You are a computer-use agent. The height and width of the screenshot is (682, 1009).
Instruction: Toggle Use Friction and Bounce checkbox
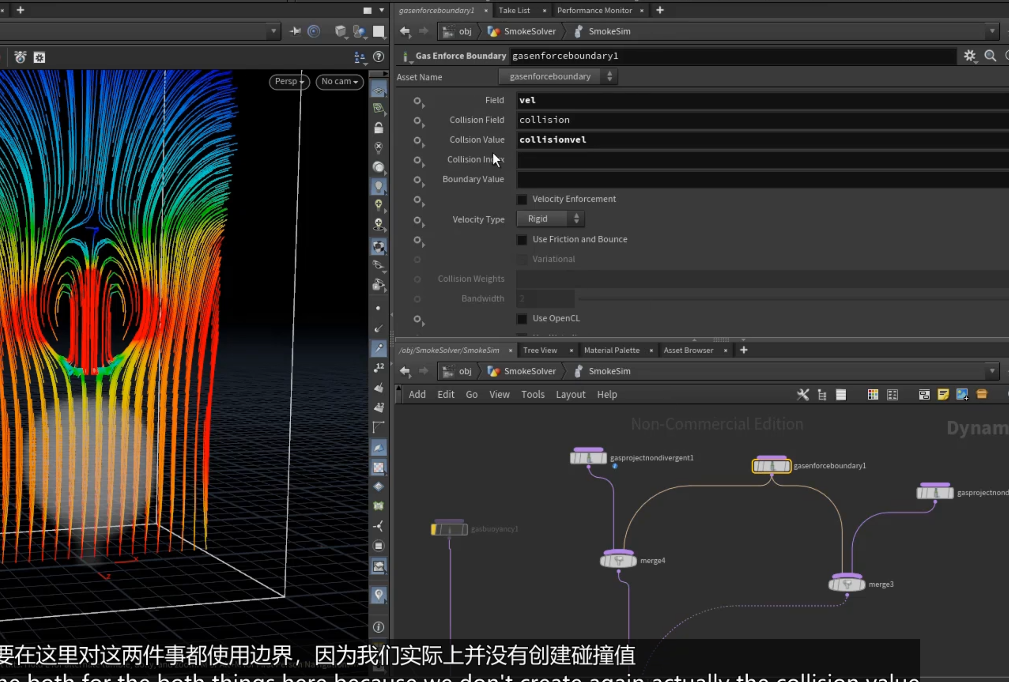522,240
